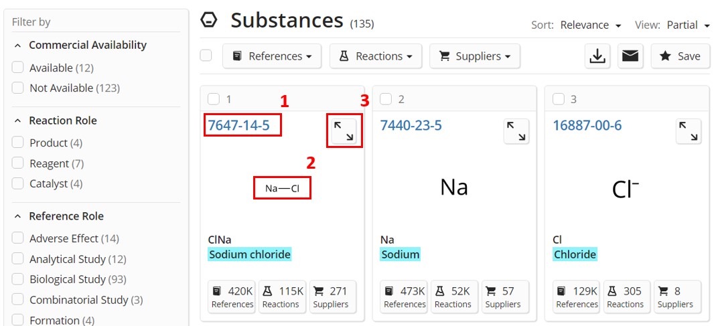Open the References dropdown menu

point(272,56)
